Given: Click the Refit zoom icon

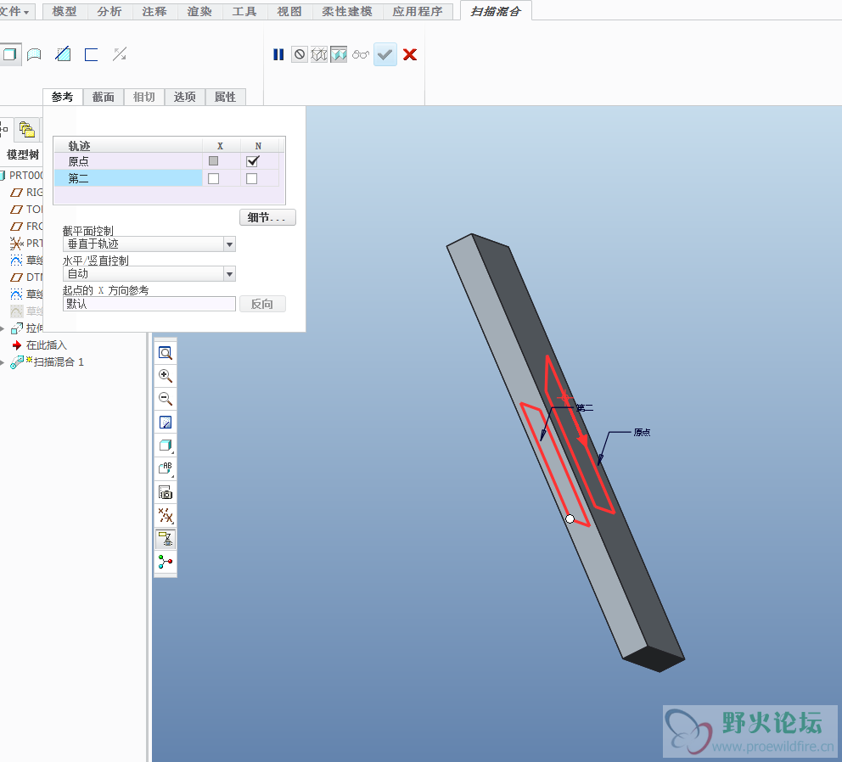Looking at the screenshot, I should (x=166, y=353).
